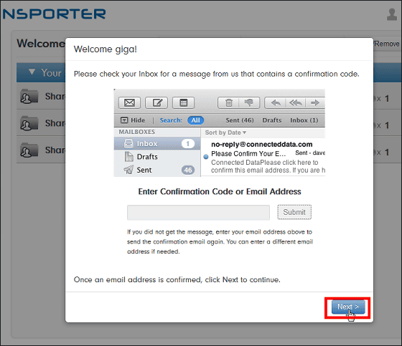The height and width of the screenshot is (346, 402).
Task: Click the compose pencil icon in illustration
Action: pyautogui.click(x=156, y=103)
